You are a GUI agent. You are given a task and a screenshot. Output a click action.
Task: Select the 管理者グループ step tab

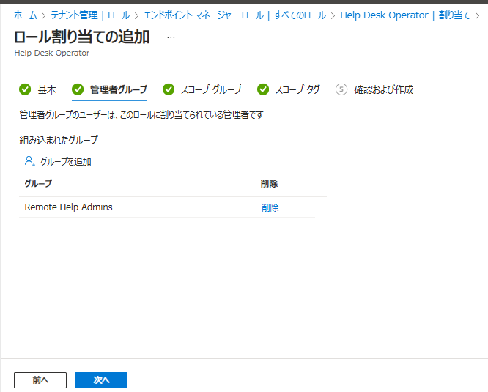[x=109, y=89]
